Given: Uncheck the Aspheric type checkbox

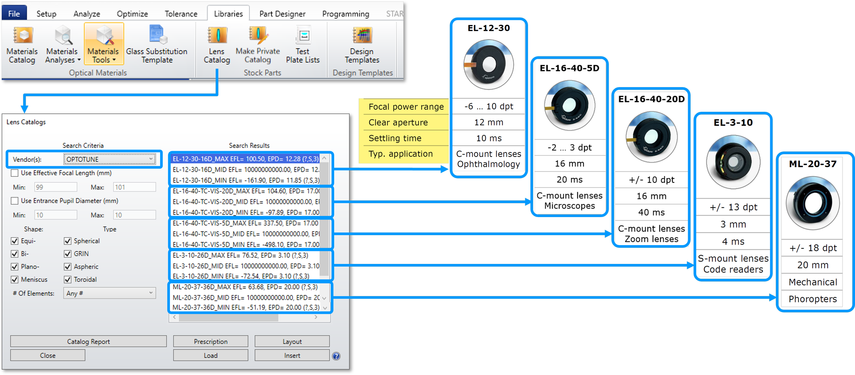Looking at the screenshot, I should pos(68,267).
